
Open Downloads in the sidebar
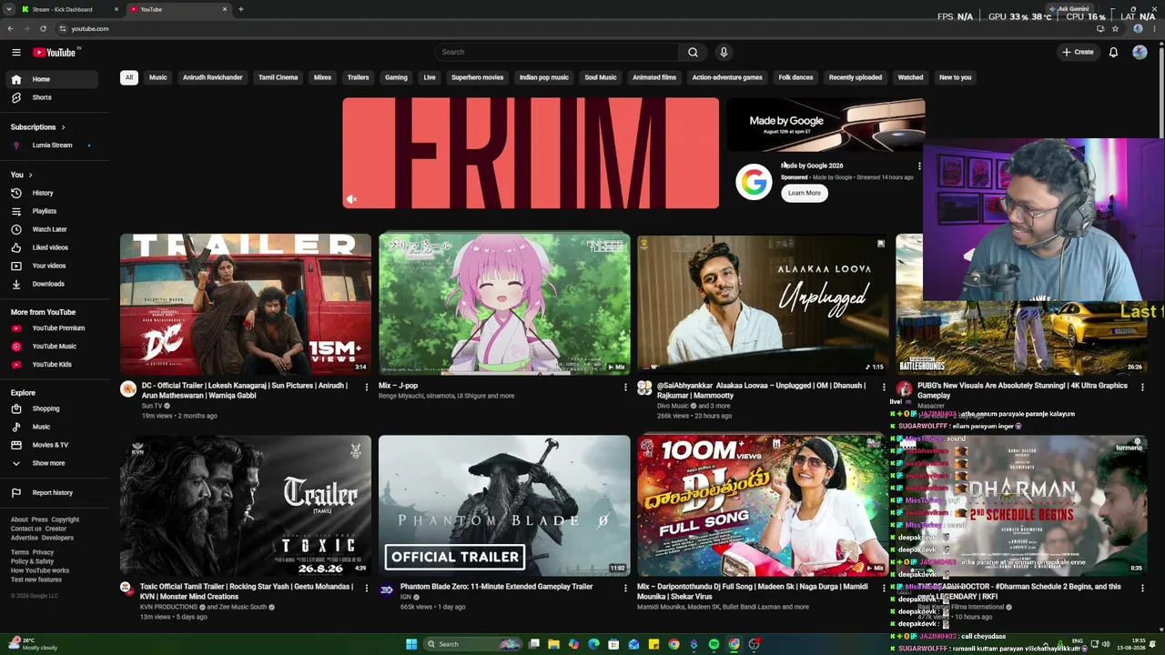click(x=51, y=284)
